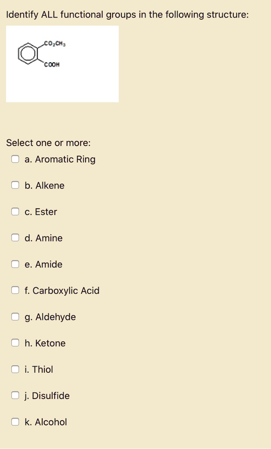Check the Amine answer option
The width and height of the screenshot is (271, 449).
tap(15, 238)
